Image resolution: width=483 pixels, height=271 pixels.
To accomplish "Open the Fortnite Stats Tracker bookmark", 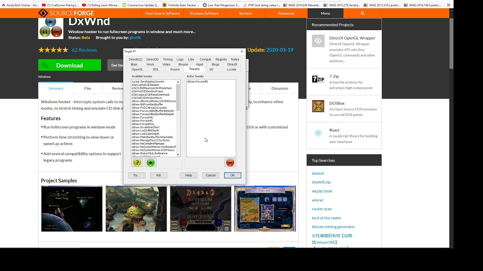I will [181, 5].
